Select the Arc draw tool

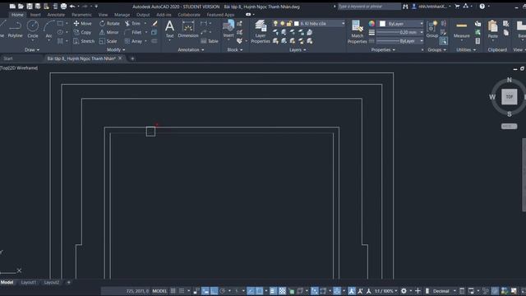(49, 30)
